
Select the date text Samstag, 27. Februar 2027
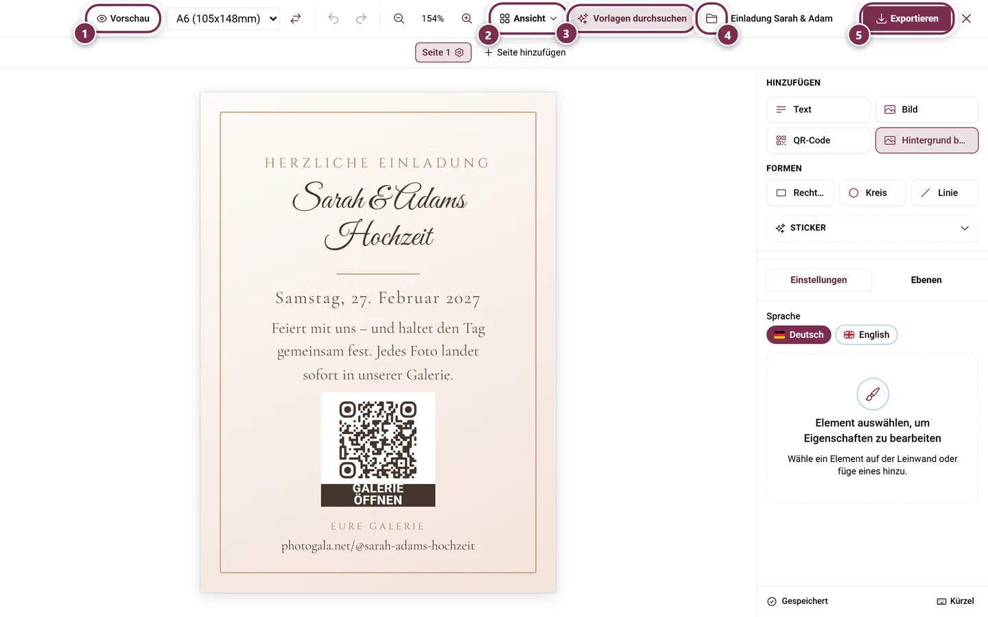(378, 298)
